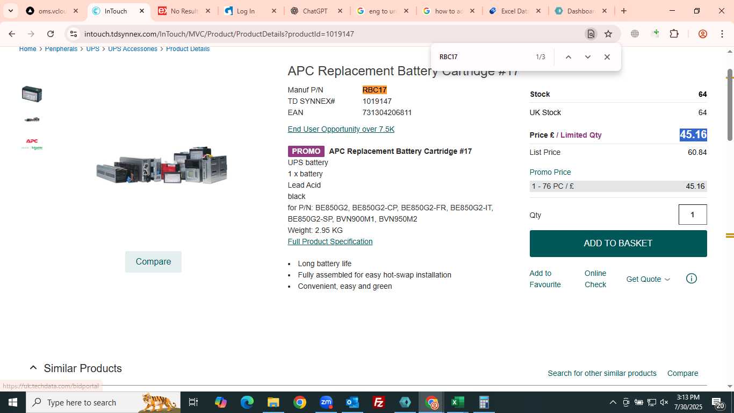Click the PROMO badge
The width and height of the screenshot is (734, 413).
[306, 151]
